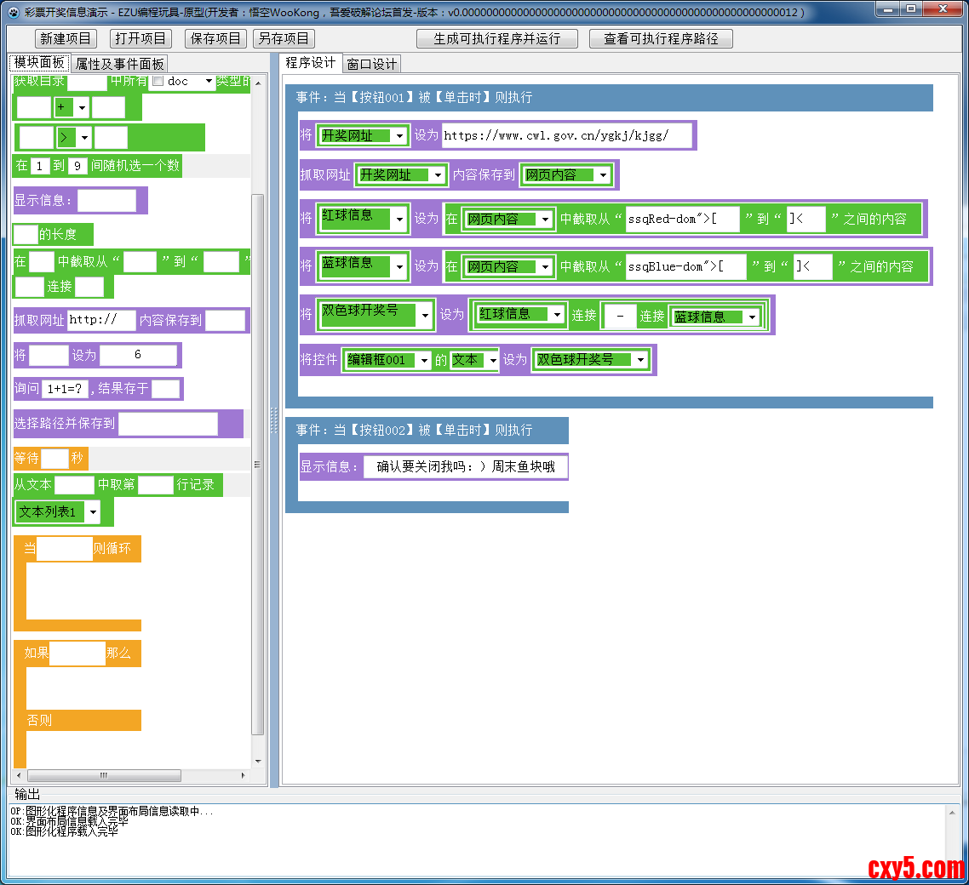Screen dimensions: 969x885
Task: Switch to the 窗口设计 tab
Action: tap(371, 64)
